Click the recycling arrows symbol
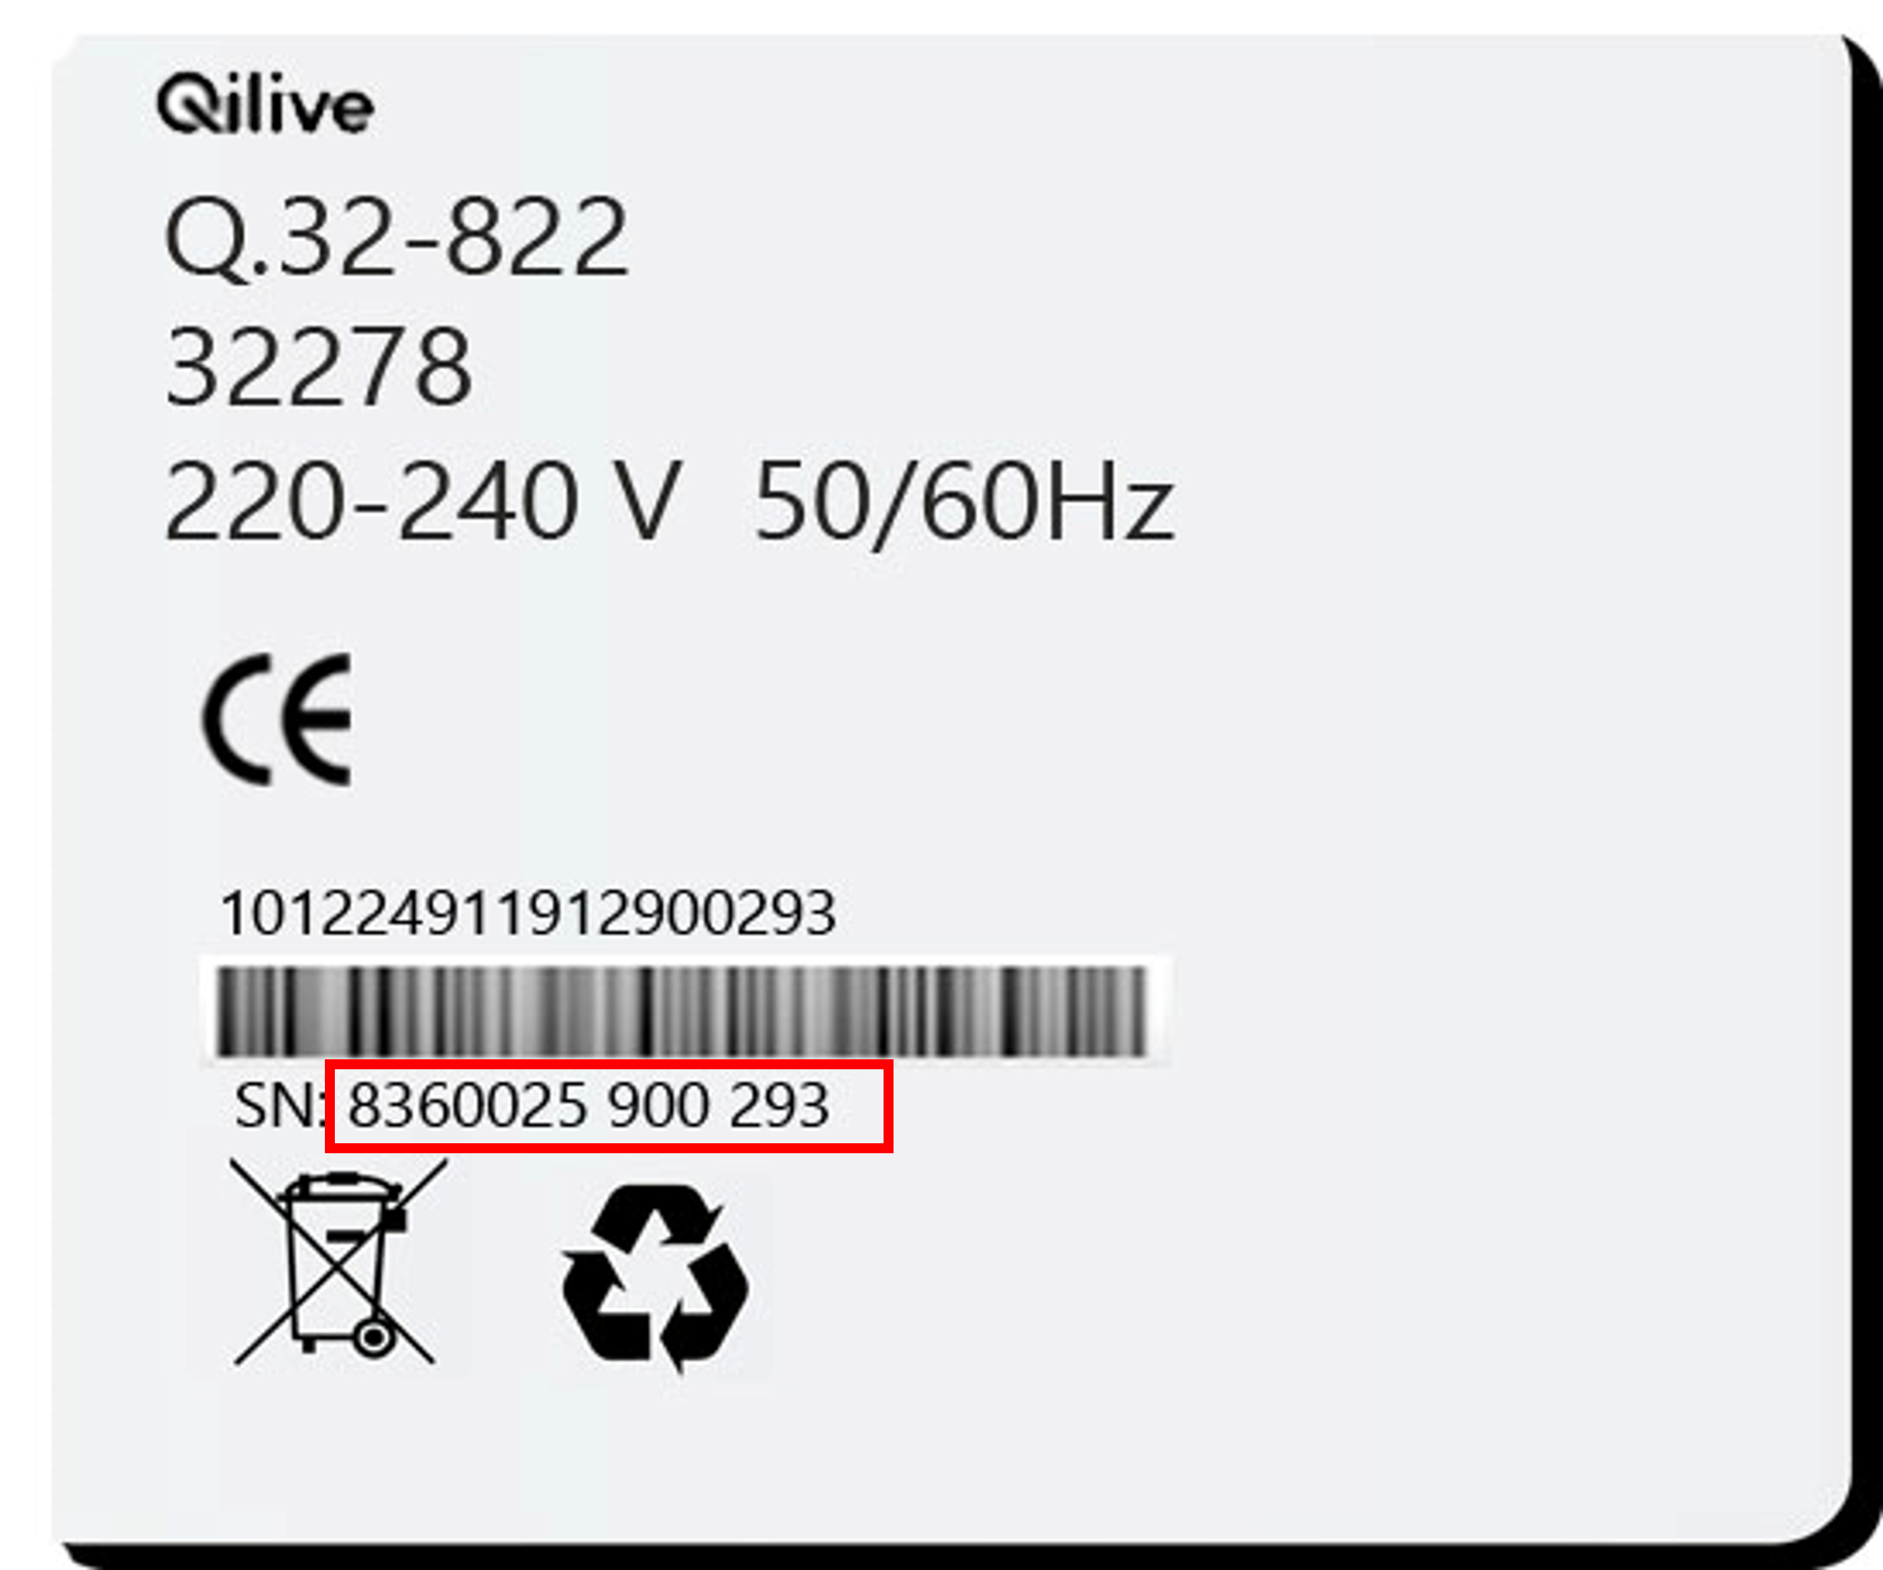This screenshot has width=1883, height=1570. point(656,1278)
